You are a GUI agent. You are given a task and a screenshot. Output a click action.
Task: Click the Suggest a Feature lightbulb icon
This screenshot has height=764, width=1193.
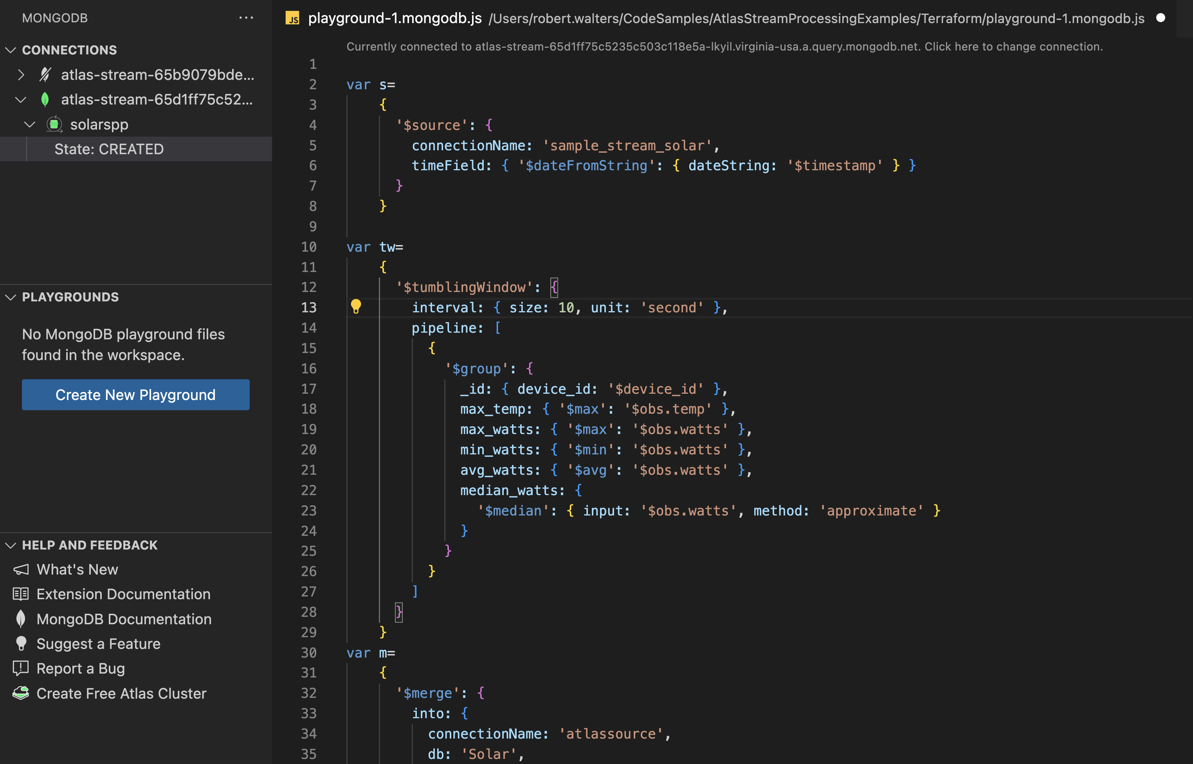pyautogui.click(x=21, y=643)
